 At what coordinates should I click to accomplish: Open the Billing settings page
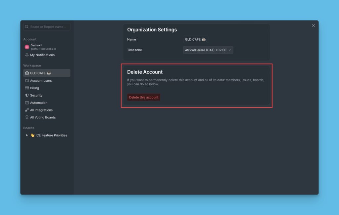click(x=34, y=88)
